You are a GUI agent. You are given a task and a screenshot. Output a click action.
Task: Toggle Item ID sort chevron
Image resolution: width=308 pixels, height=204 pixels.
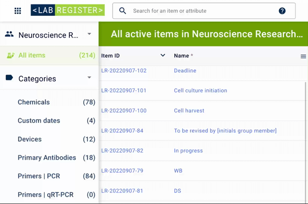point(163,55)
